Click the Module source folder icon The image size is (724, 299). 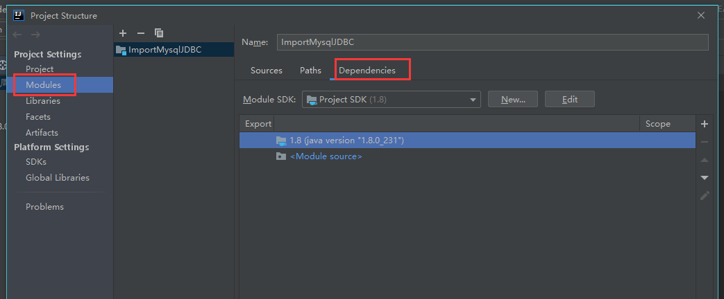point(281,156)
